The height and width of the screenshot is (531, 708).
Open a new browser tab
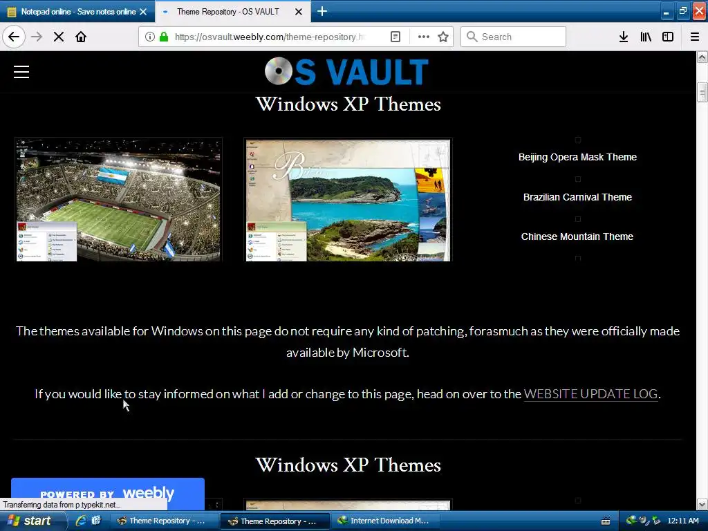pyautogui.click(x=322, y=11)
